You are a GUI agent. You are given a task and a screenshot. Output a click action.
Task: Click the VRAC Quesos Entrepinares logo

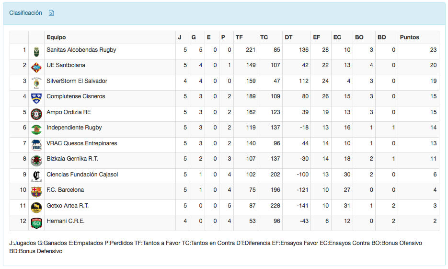coord(36,145)
